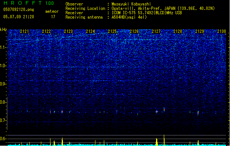Click the 'Receiving antenna' label
Viewport: 230px width, 146px height.
click(x=84, y=17)
